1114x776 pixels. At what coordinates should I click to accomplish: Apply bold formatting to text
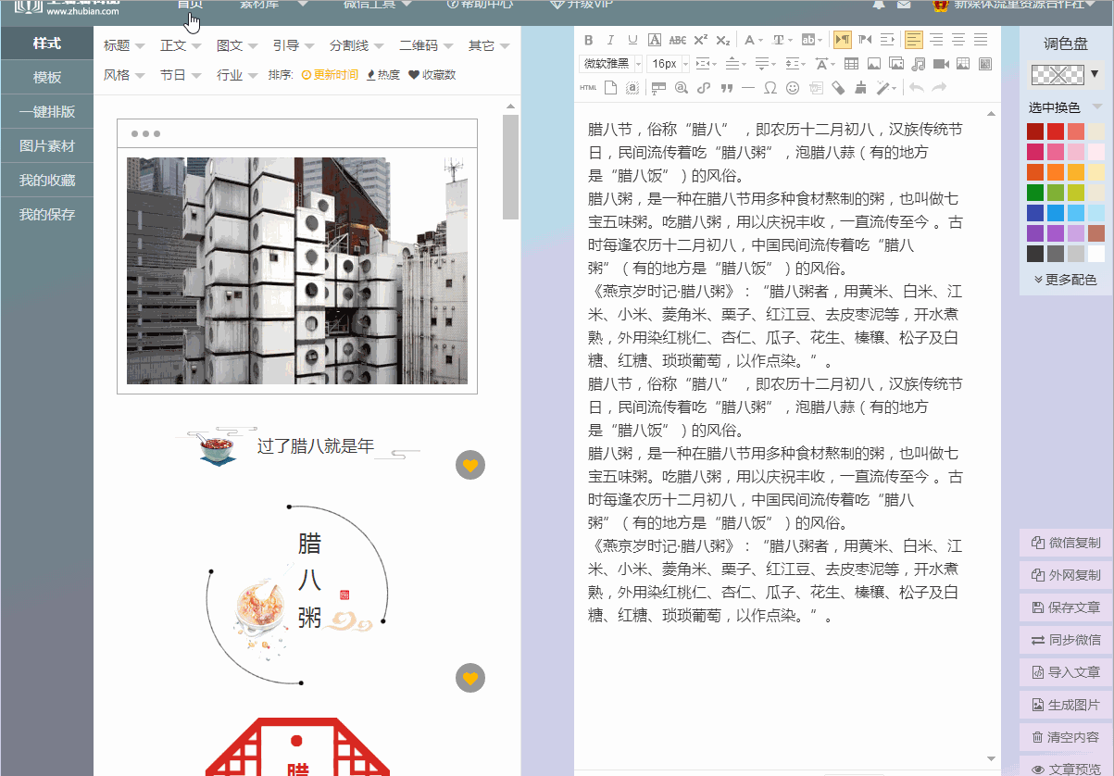pyautogui.click(x=588, y=41)
